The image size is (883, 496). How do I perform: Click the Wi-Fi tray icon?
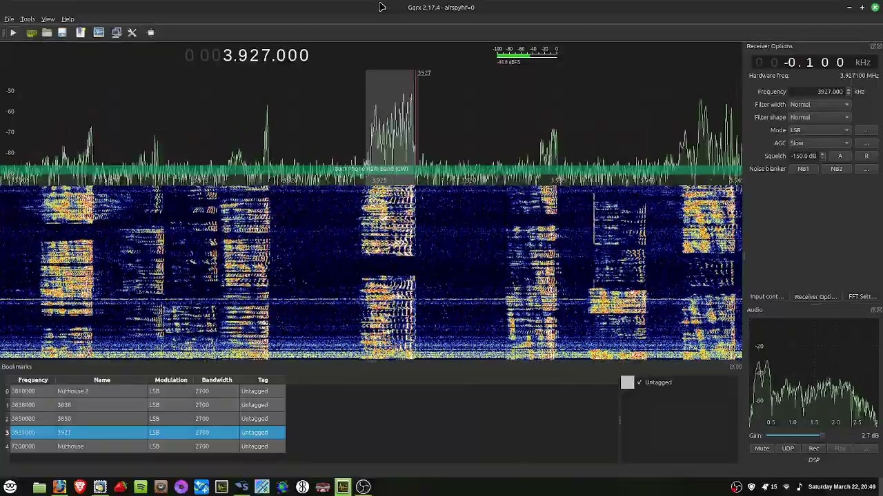(x=786, y=487)
